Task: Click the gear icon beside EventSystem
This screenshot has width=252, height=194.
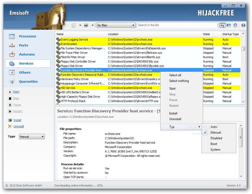Action: coord(58,44)
